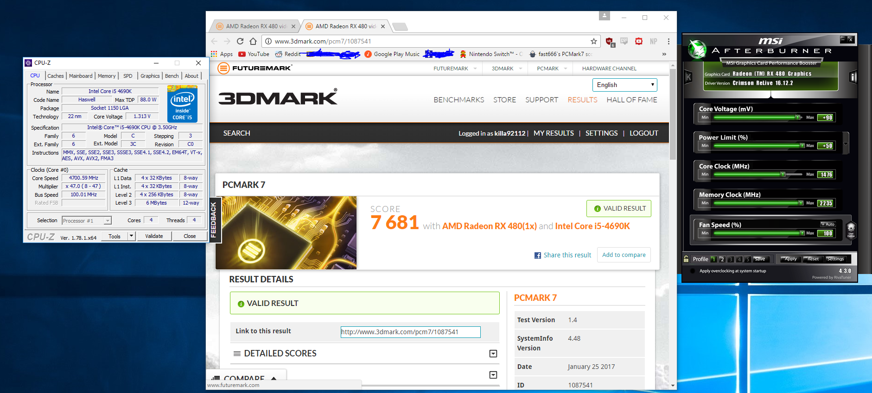Click Afterburner Apply button
872x393 pixels.
tap(790, 259)
